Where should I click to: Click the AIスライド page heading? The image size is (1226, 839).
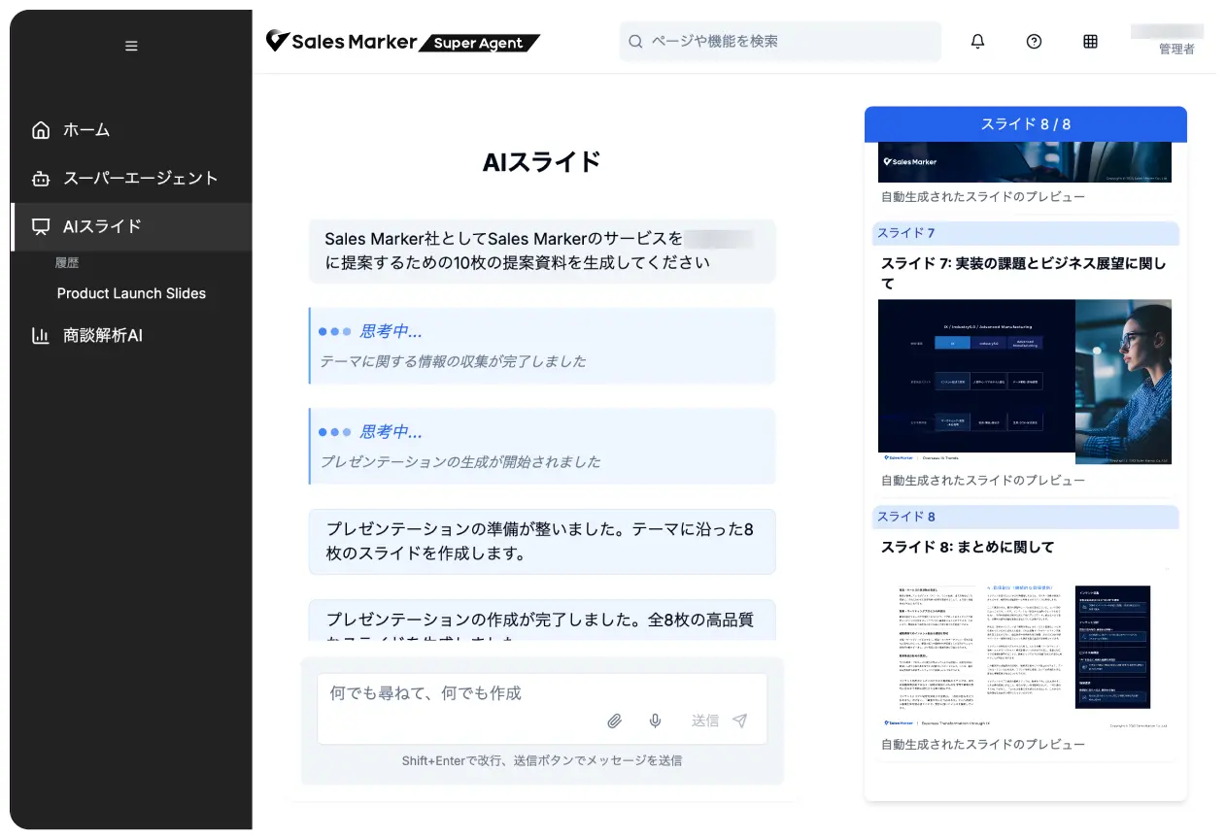(x=542, y=162)
